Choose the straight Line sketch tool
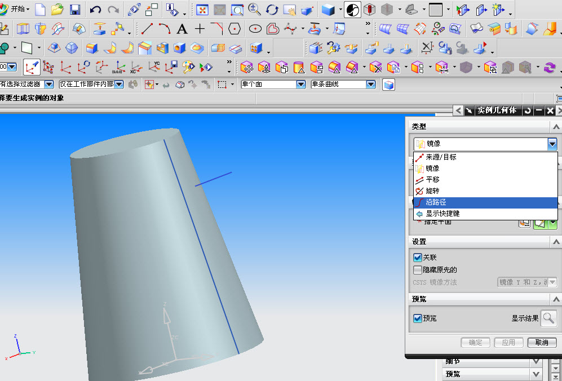The image size is (562, 381). [147, 29]
